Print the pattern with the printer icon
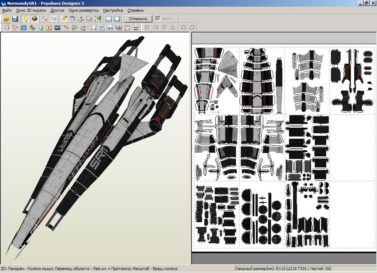This screenshot has width=377, height=273. tap(136, 28)
